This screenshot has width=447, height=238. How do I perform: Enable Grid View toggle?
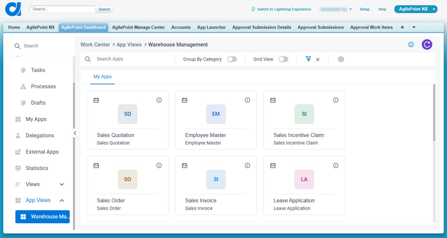click(283, 59)
